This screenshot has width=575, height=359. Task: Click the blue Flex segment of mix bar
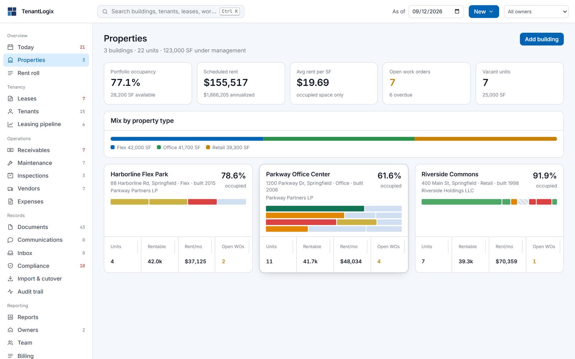187,139
